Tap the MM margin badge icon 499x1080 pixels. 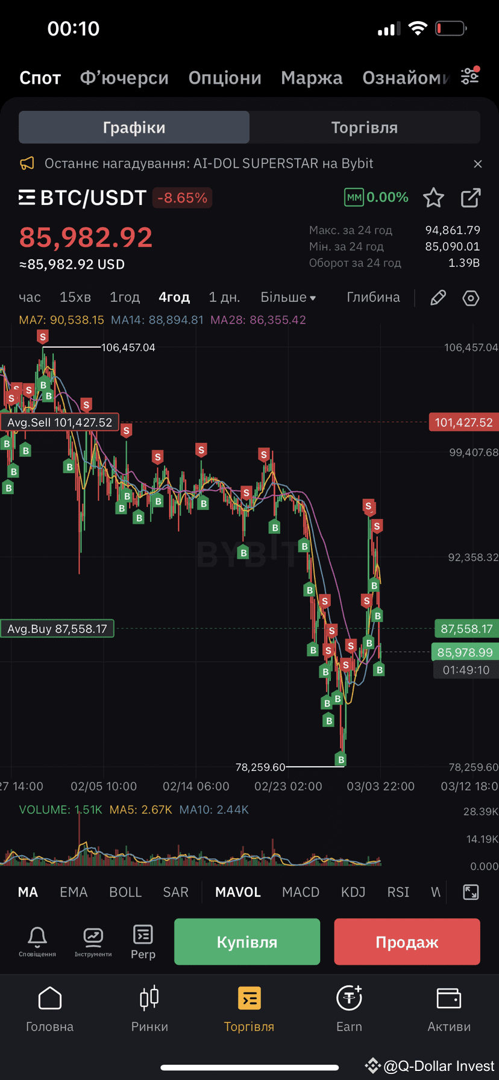point(354,197)
